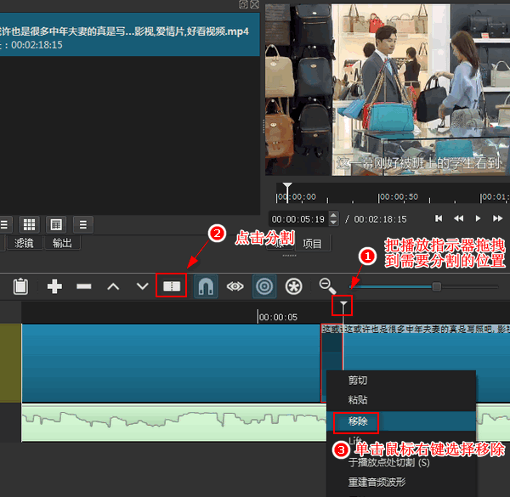Decrease timecode with stepper down arrow
Screen dimensions: 510x497
(x=333, y=222)
